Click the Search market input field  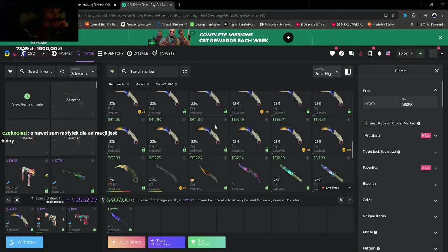click(149, 71)
